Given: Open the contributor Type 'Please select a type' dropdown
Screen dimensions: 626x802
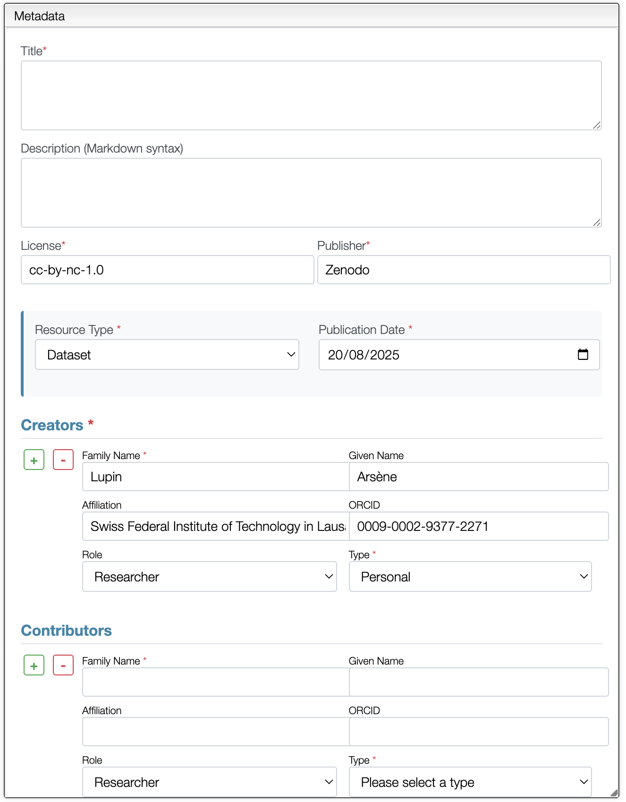Looking at the screenshot, I should (x=470, y=782).
